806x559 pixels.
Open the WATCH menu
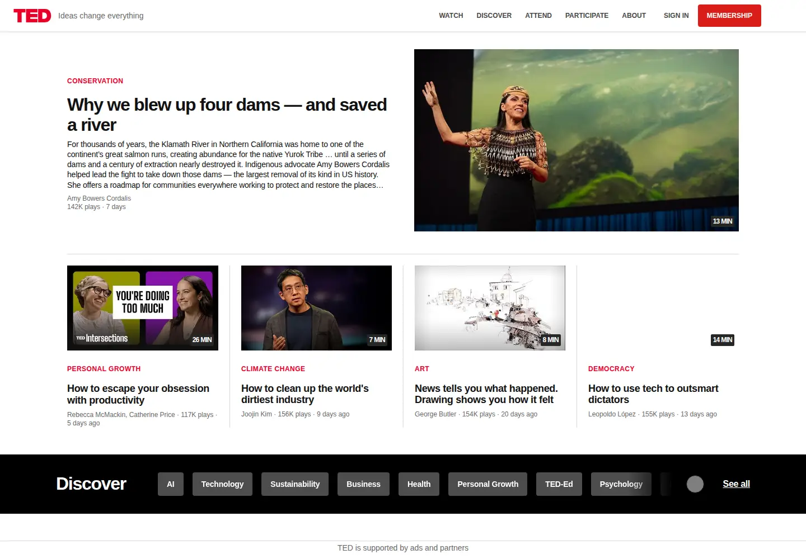coord(451,16)
